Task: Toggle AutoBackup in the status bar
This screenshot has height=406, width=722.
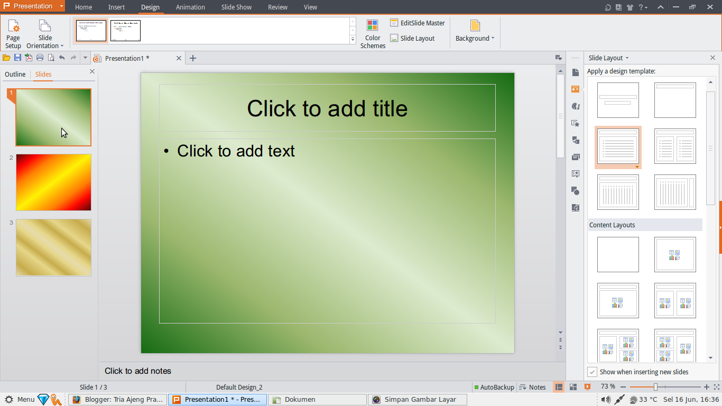Action: pyautogui.click(x=494, y=387)
